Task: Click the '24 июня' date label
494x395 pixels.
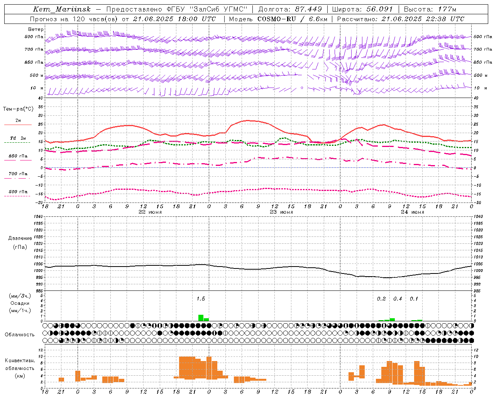Action: (x=413, y=212)
